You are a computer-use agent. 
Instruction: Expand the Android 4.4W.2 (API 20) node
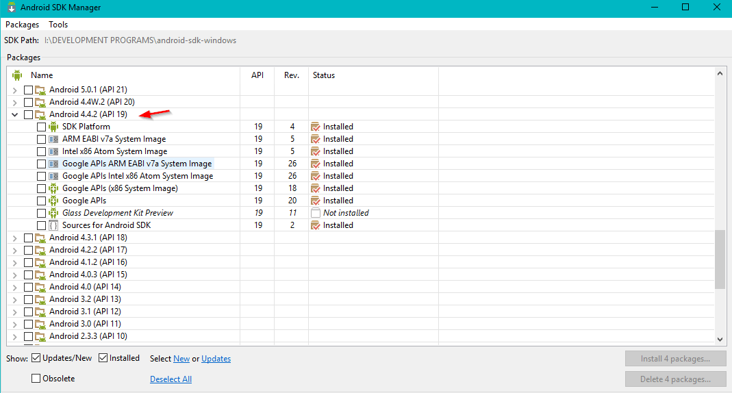(x=15, y=102)
